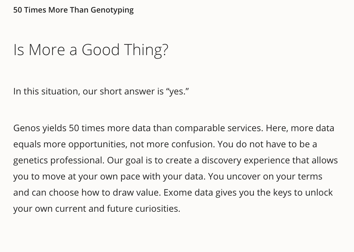The width and height of the screenshot is (354, 252).
Task: Click the "Is More a Good Thing?" heading
Action: (91, 50)
